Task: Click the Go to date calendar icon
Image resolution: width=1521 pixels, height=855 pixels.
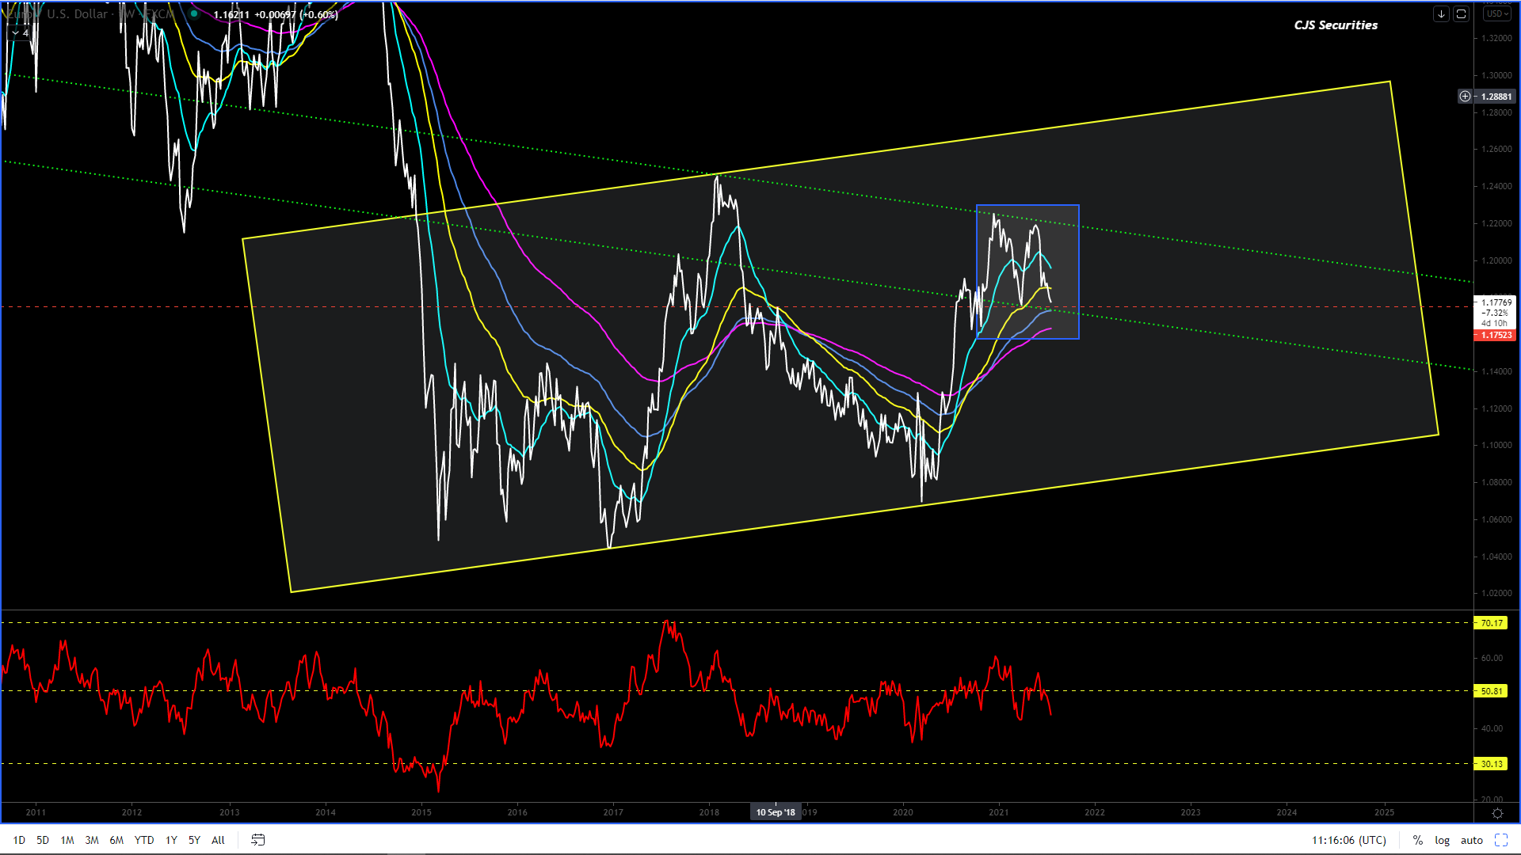Action: click(x=257, y=840)
